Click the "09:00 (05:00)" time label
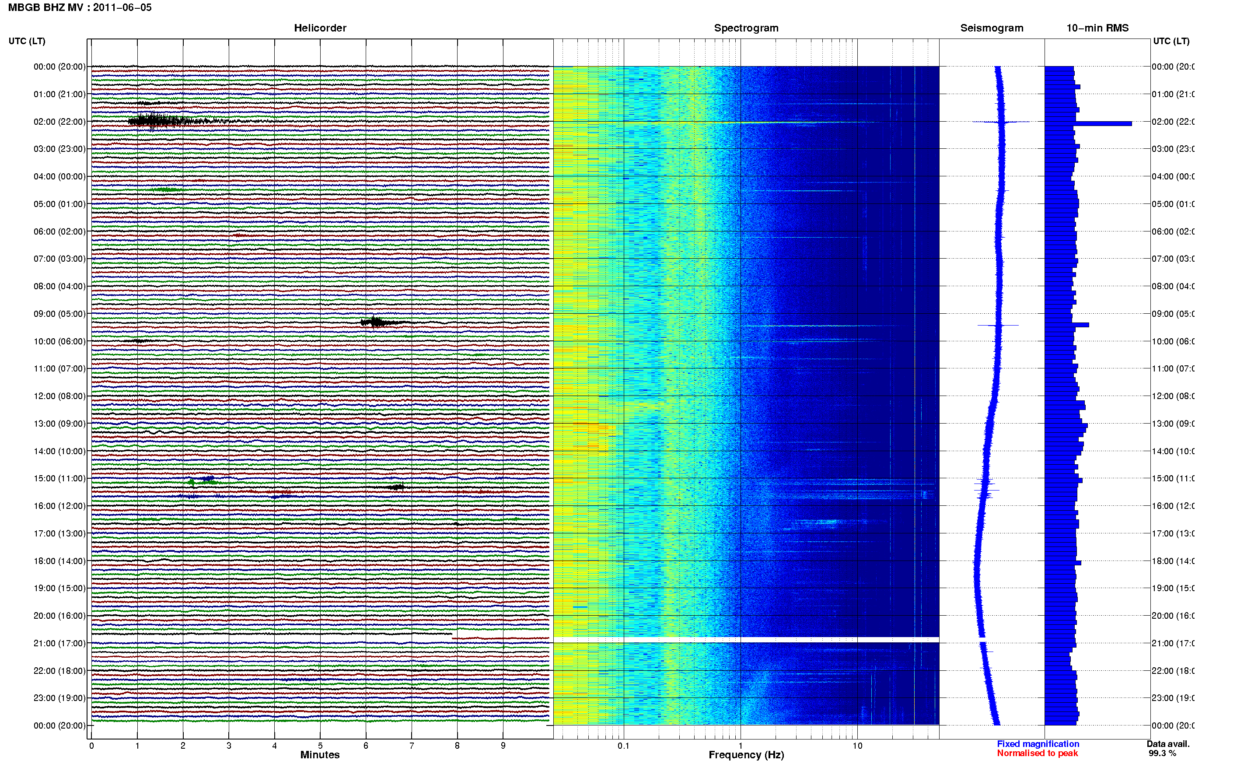Screen dimensions: 1244x778 (59, 313)
